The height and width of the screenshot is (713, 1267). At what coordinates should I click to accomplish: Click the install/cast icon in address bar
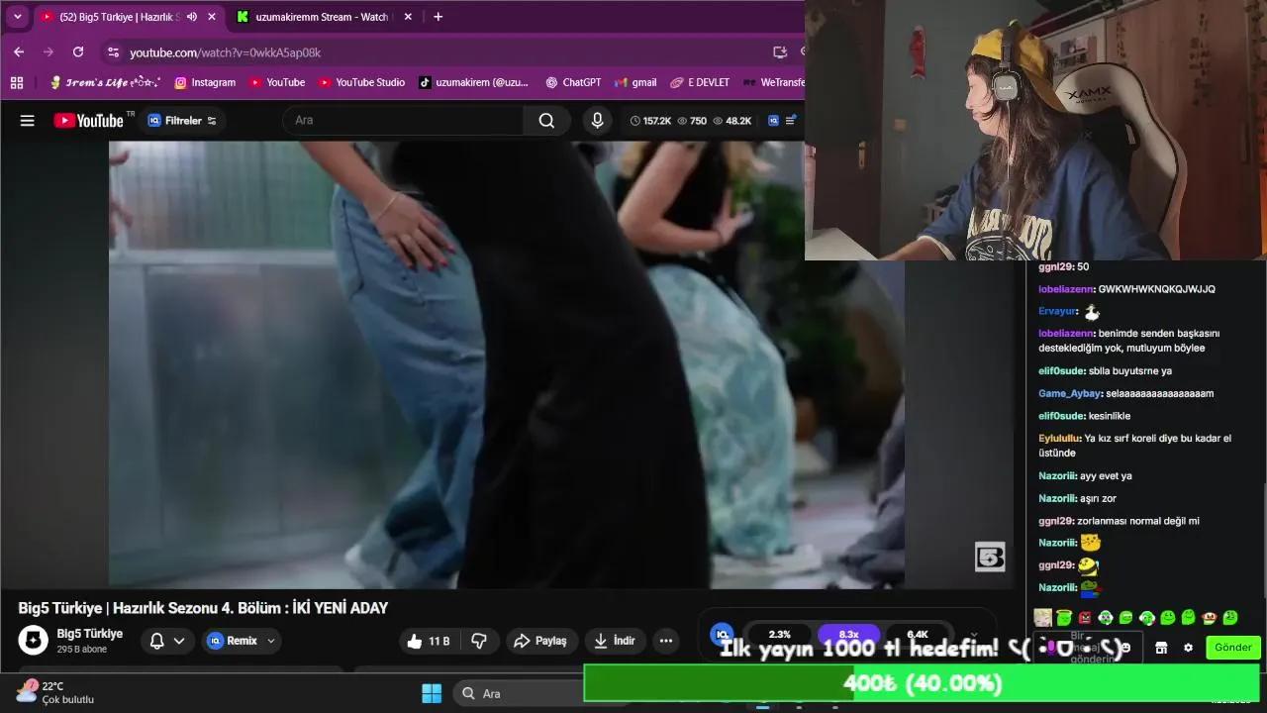click(780, 52)
